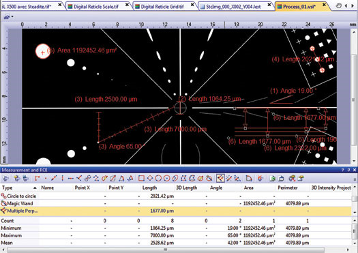358x253 pixels.
Task: Choose the rotated rectangle (diamond) tool
Action: coord(150,179)
